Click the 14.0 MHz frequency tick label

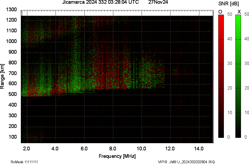click(199, 149)
